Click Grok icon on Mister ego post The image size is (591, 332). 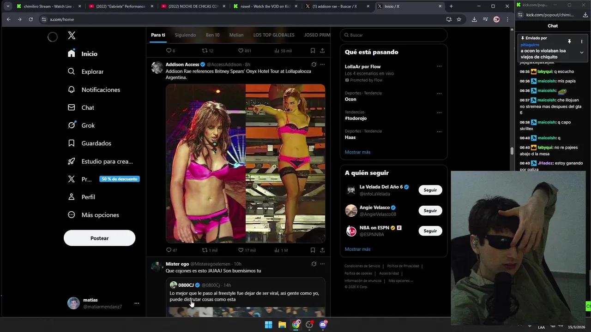pyautogui.click(x=314, y=264)
